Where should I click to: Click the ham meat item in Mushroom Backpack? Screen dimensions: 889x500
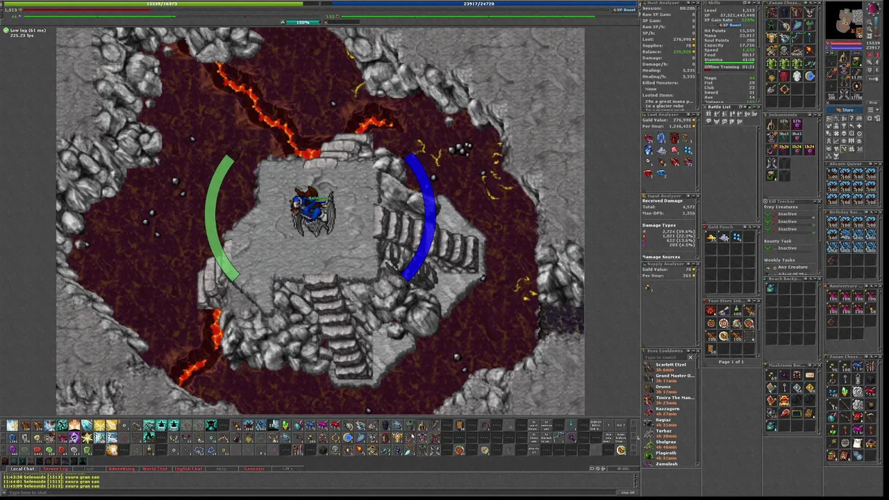784,412
